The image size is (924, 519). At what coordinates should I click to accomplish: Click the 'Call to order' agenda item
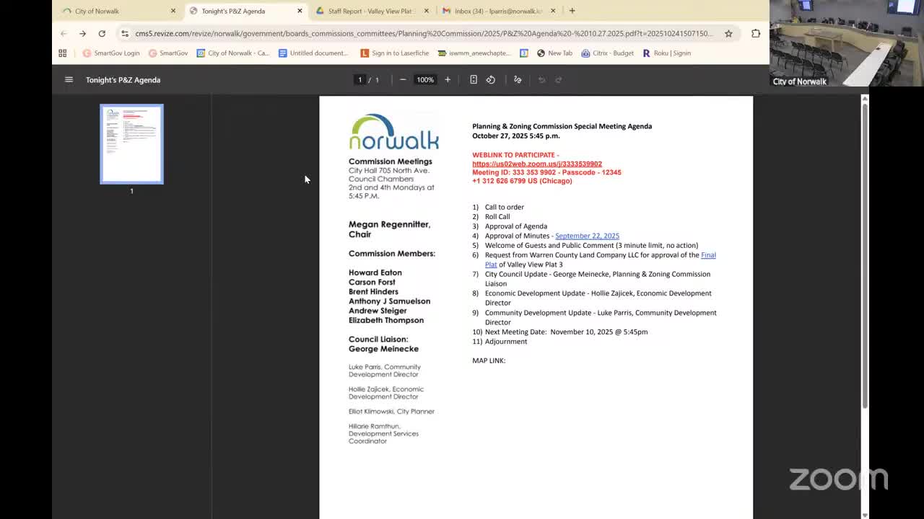coord(505,207)
